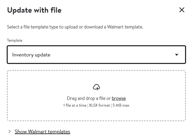This screenshot has height=140, width=193.
Task: Click empty area below the file requirements text
Action: click(x=96, y=114)
